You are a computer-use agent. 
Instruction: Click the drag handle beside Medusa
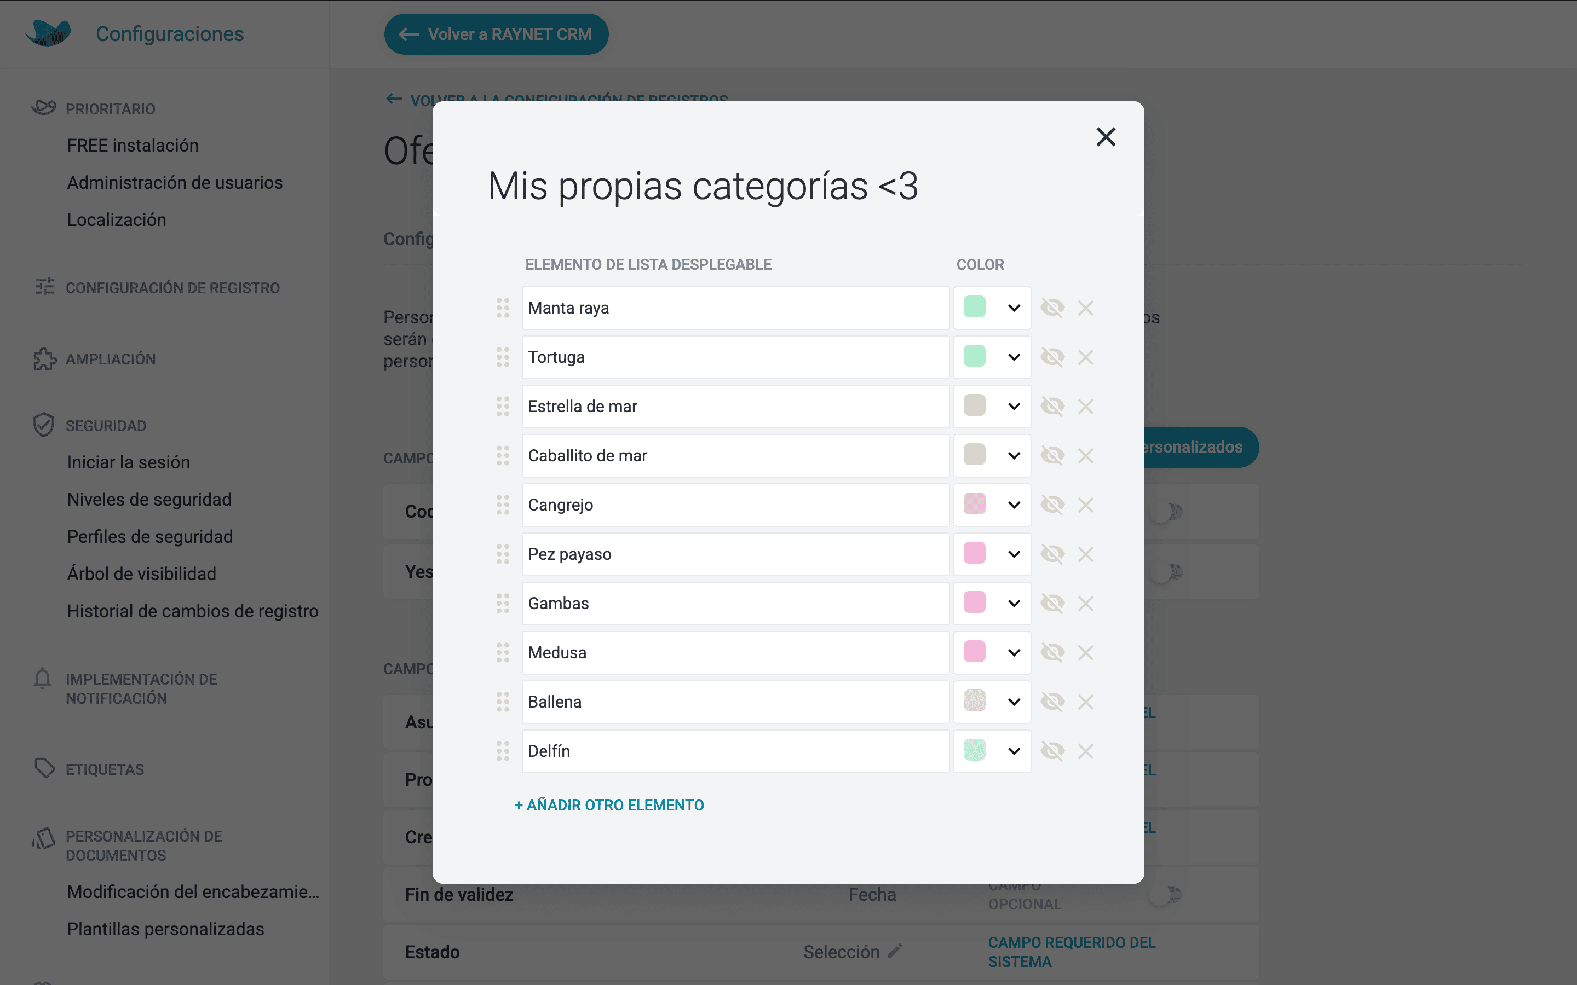503,652
